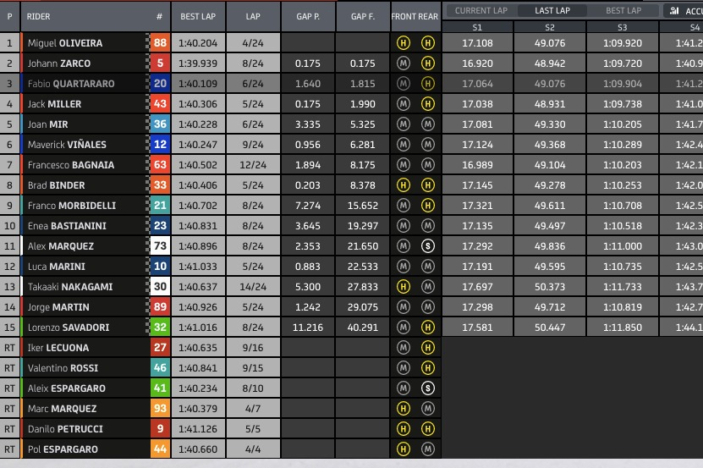
Task: Click Pol Espargaro's front hard tyre icon
Action: point(403,449)
